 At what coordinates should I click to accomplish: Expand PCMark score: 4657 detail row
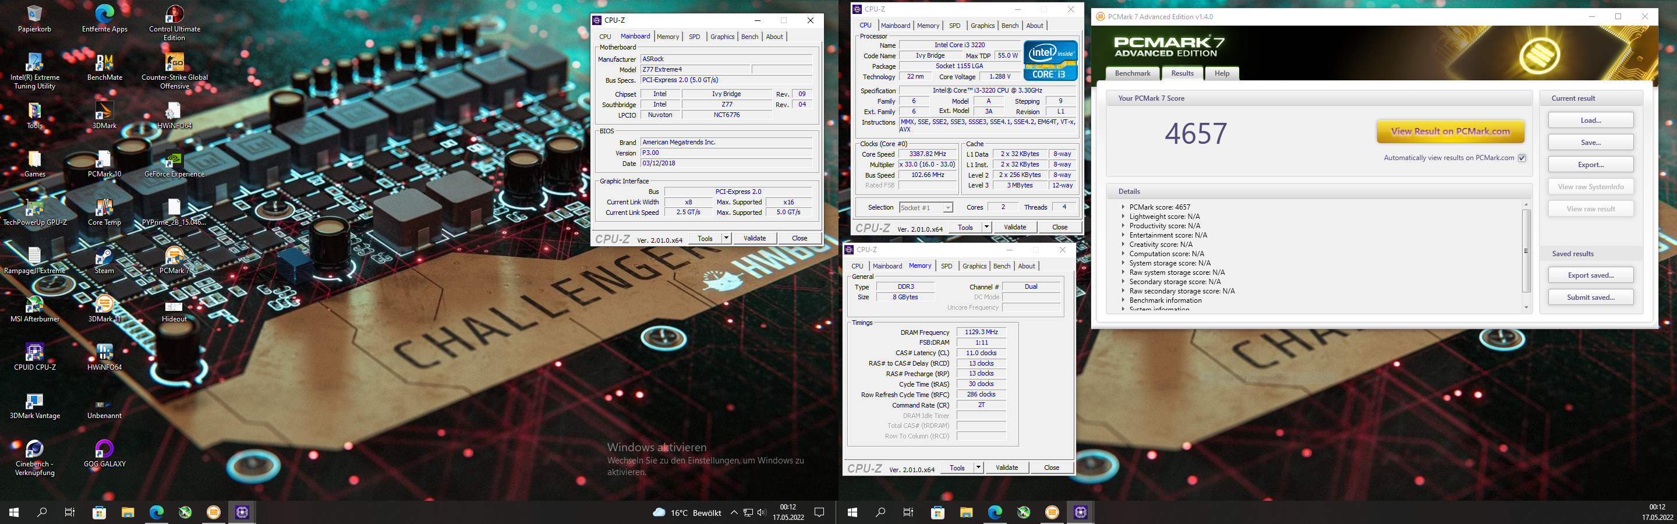pos(1123,207)
